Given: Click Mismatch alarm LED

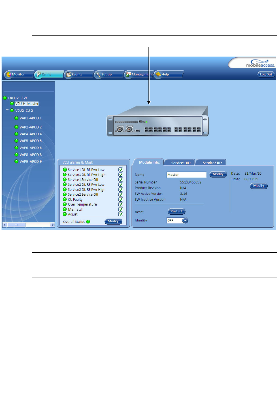Looking at the screenshot, I should coord(65,209).
